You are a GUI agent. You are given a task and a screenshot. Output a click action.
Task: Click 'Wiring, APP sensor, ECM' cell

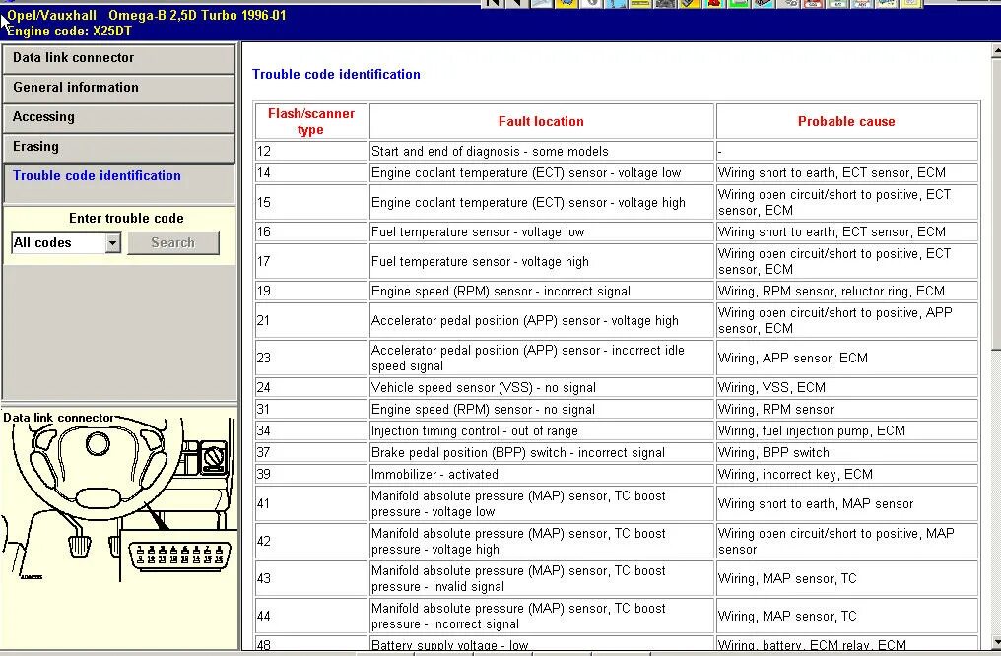pos(846,358)
